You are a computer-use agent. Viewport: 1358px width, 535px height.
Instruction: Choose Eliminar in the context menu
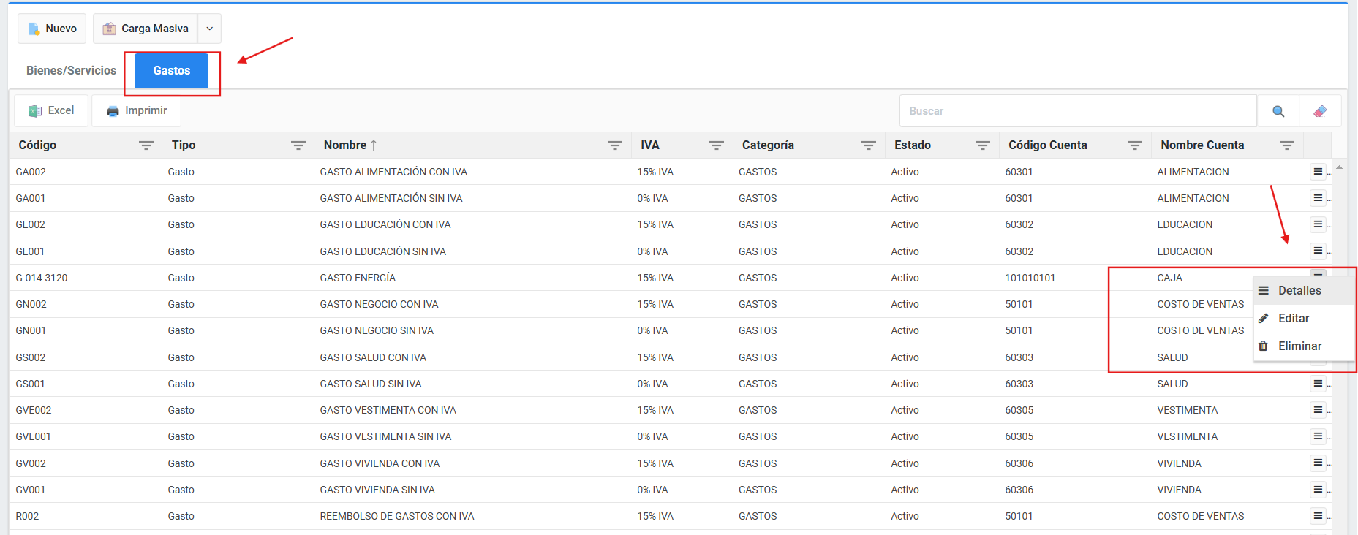1299,346
